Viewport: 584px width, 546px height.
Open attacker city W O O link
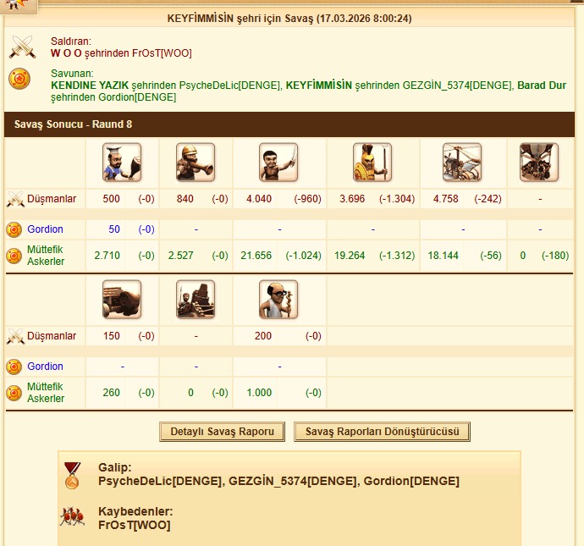tap(66, 53)
